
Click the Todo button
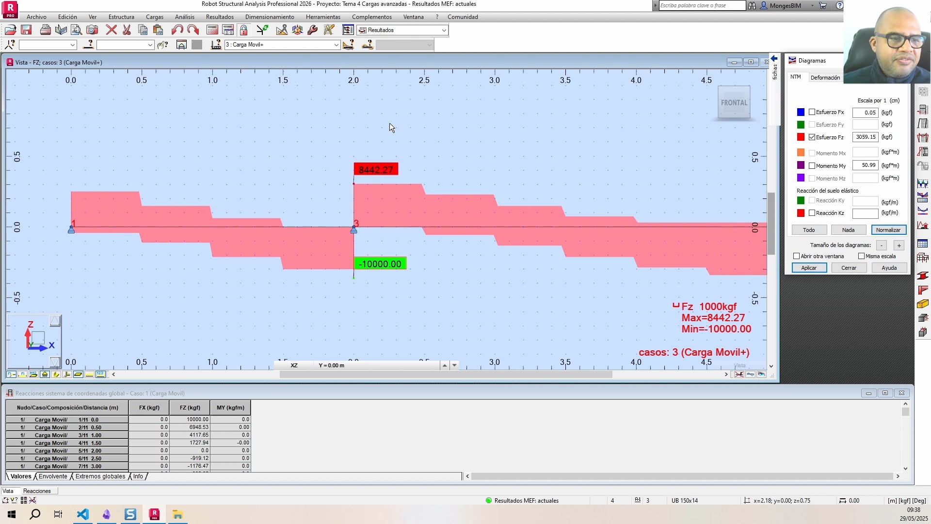809,230
